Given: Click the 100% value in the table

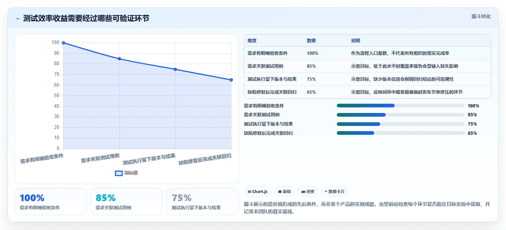Looking at the screenshot, I should pos(313,53).
